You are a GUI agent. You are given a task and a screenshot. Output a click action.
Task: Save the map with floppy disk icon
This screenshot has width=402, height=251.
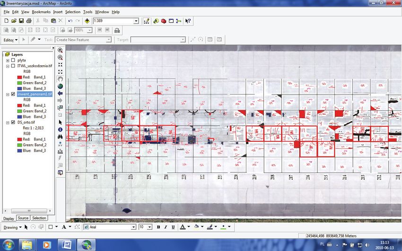click(21, 21)
